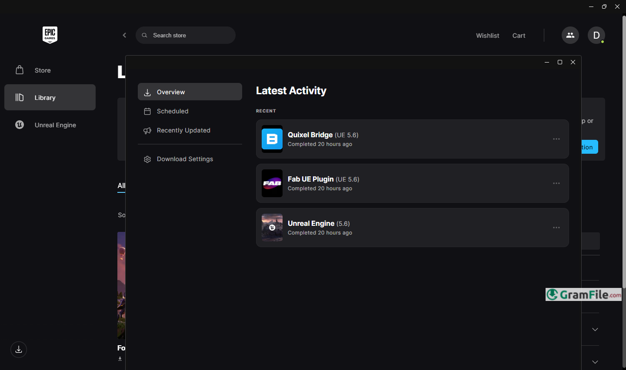Close the downloads popup window
This screenshot has height=370, width=626.
(573, 62)
